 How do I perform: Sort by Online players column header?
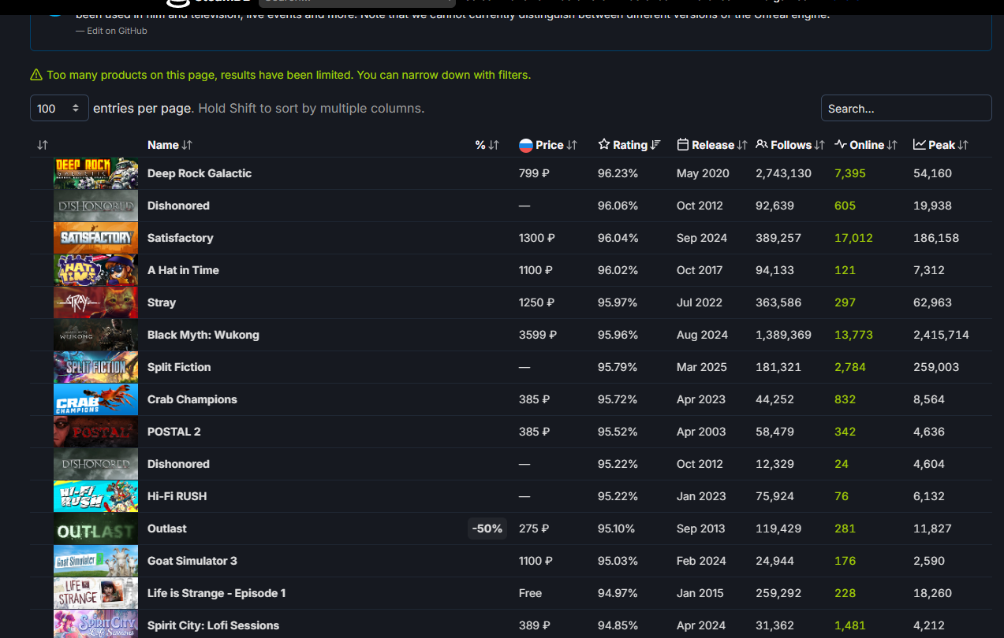click(866, 145)
